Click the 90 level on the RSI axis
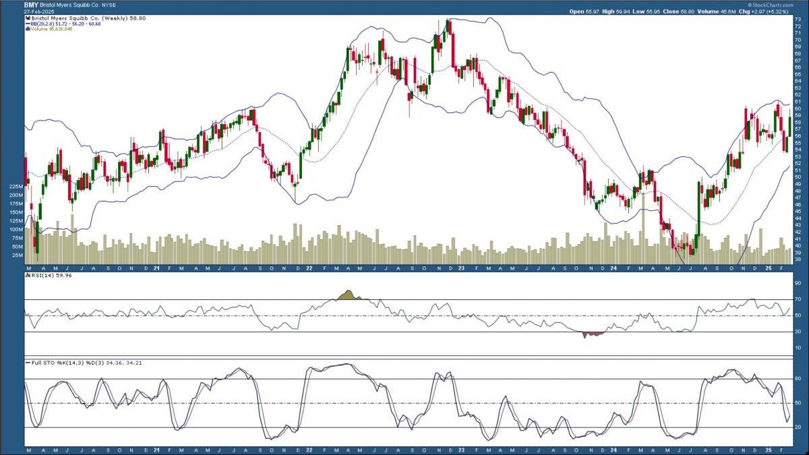The height and width of the screenshot is (455, 809). tap(798, 283)
